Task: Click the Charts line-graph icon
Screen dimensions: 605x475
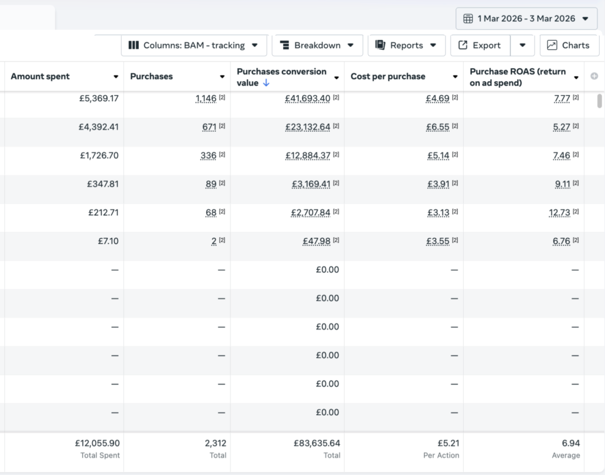Action: (x=552, y=45)
